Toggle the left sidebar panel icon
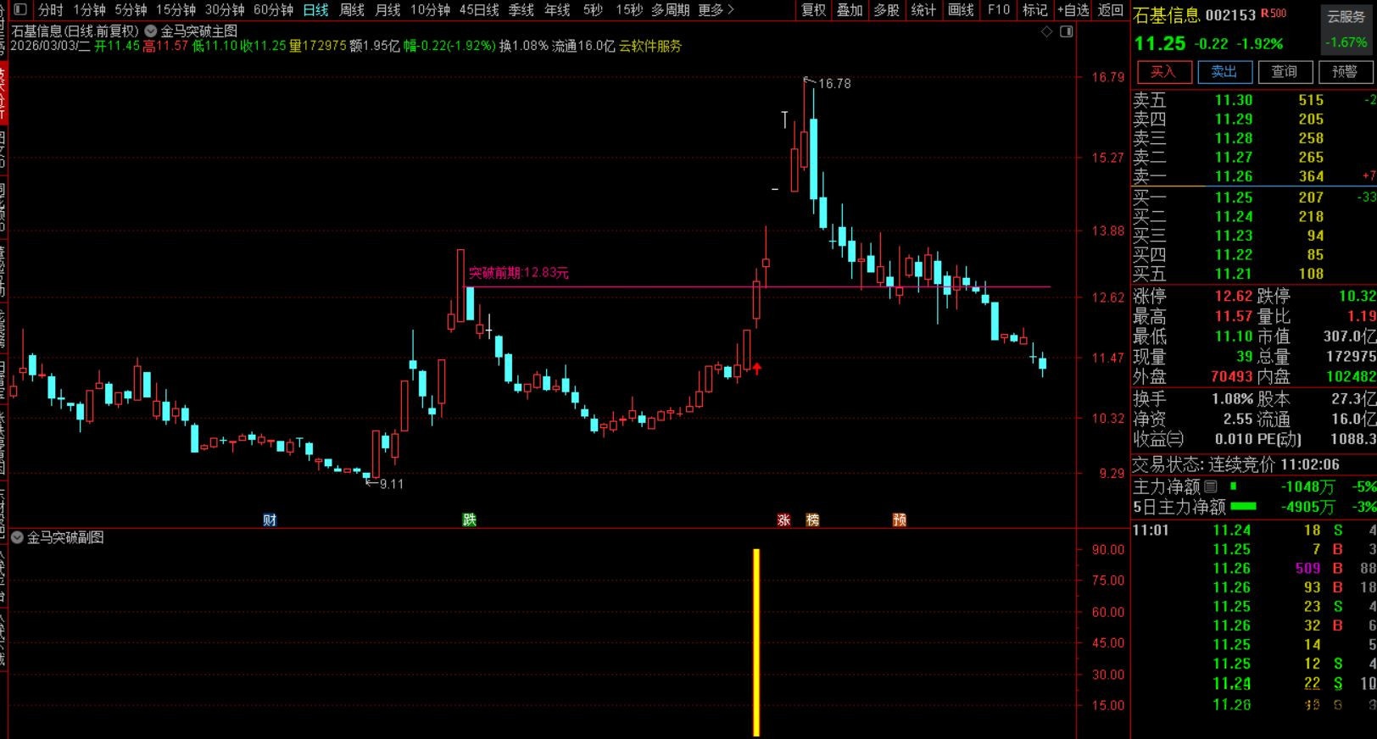This screenshot has height=739, width=1377. point(20,9)
